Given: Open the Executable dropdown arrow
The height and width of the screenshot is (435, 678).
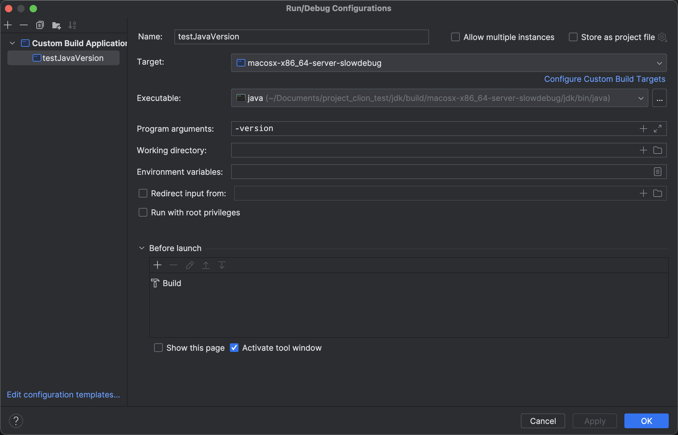Looking at the screenshot, I should [641, 98].
